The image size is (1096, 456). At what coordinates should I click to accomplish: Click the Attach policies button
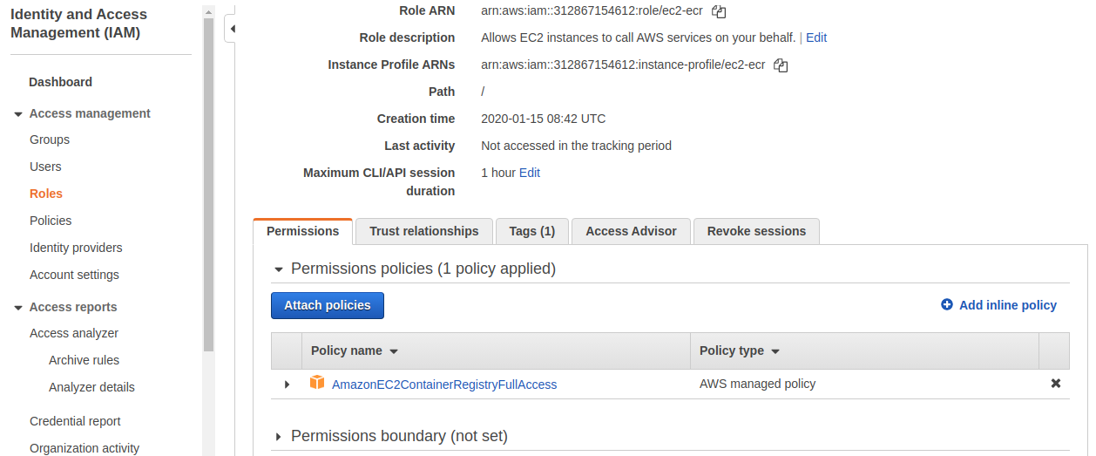(x=328, y=305)
